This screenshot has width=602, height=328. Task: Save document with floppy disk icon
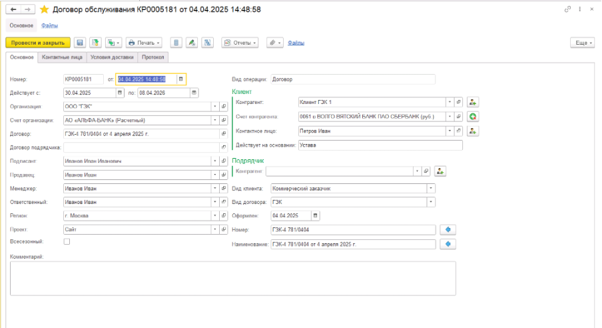[80, 43]
